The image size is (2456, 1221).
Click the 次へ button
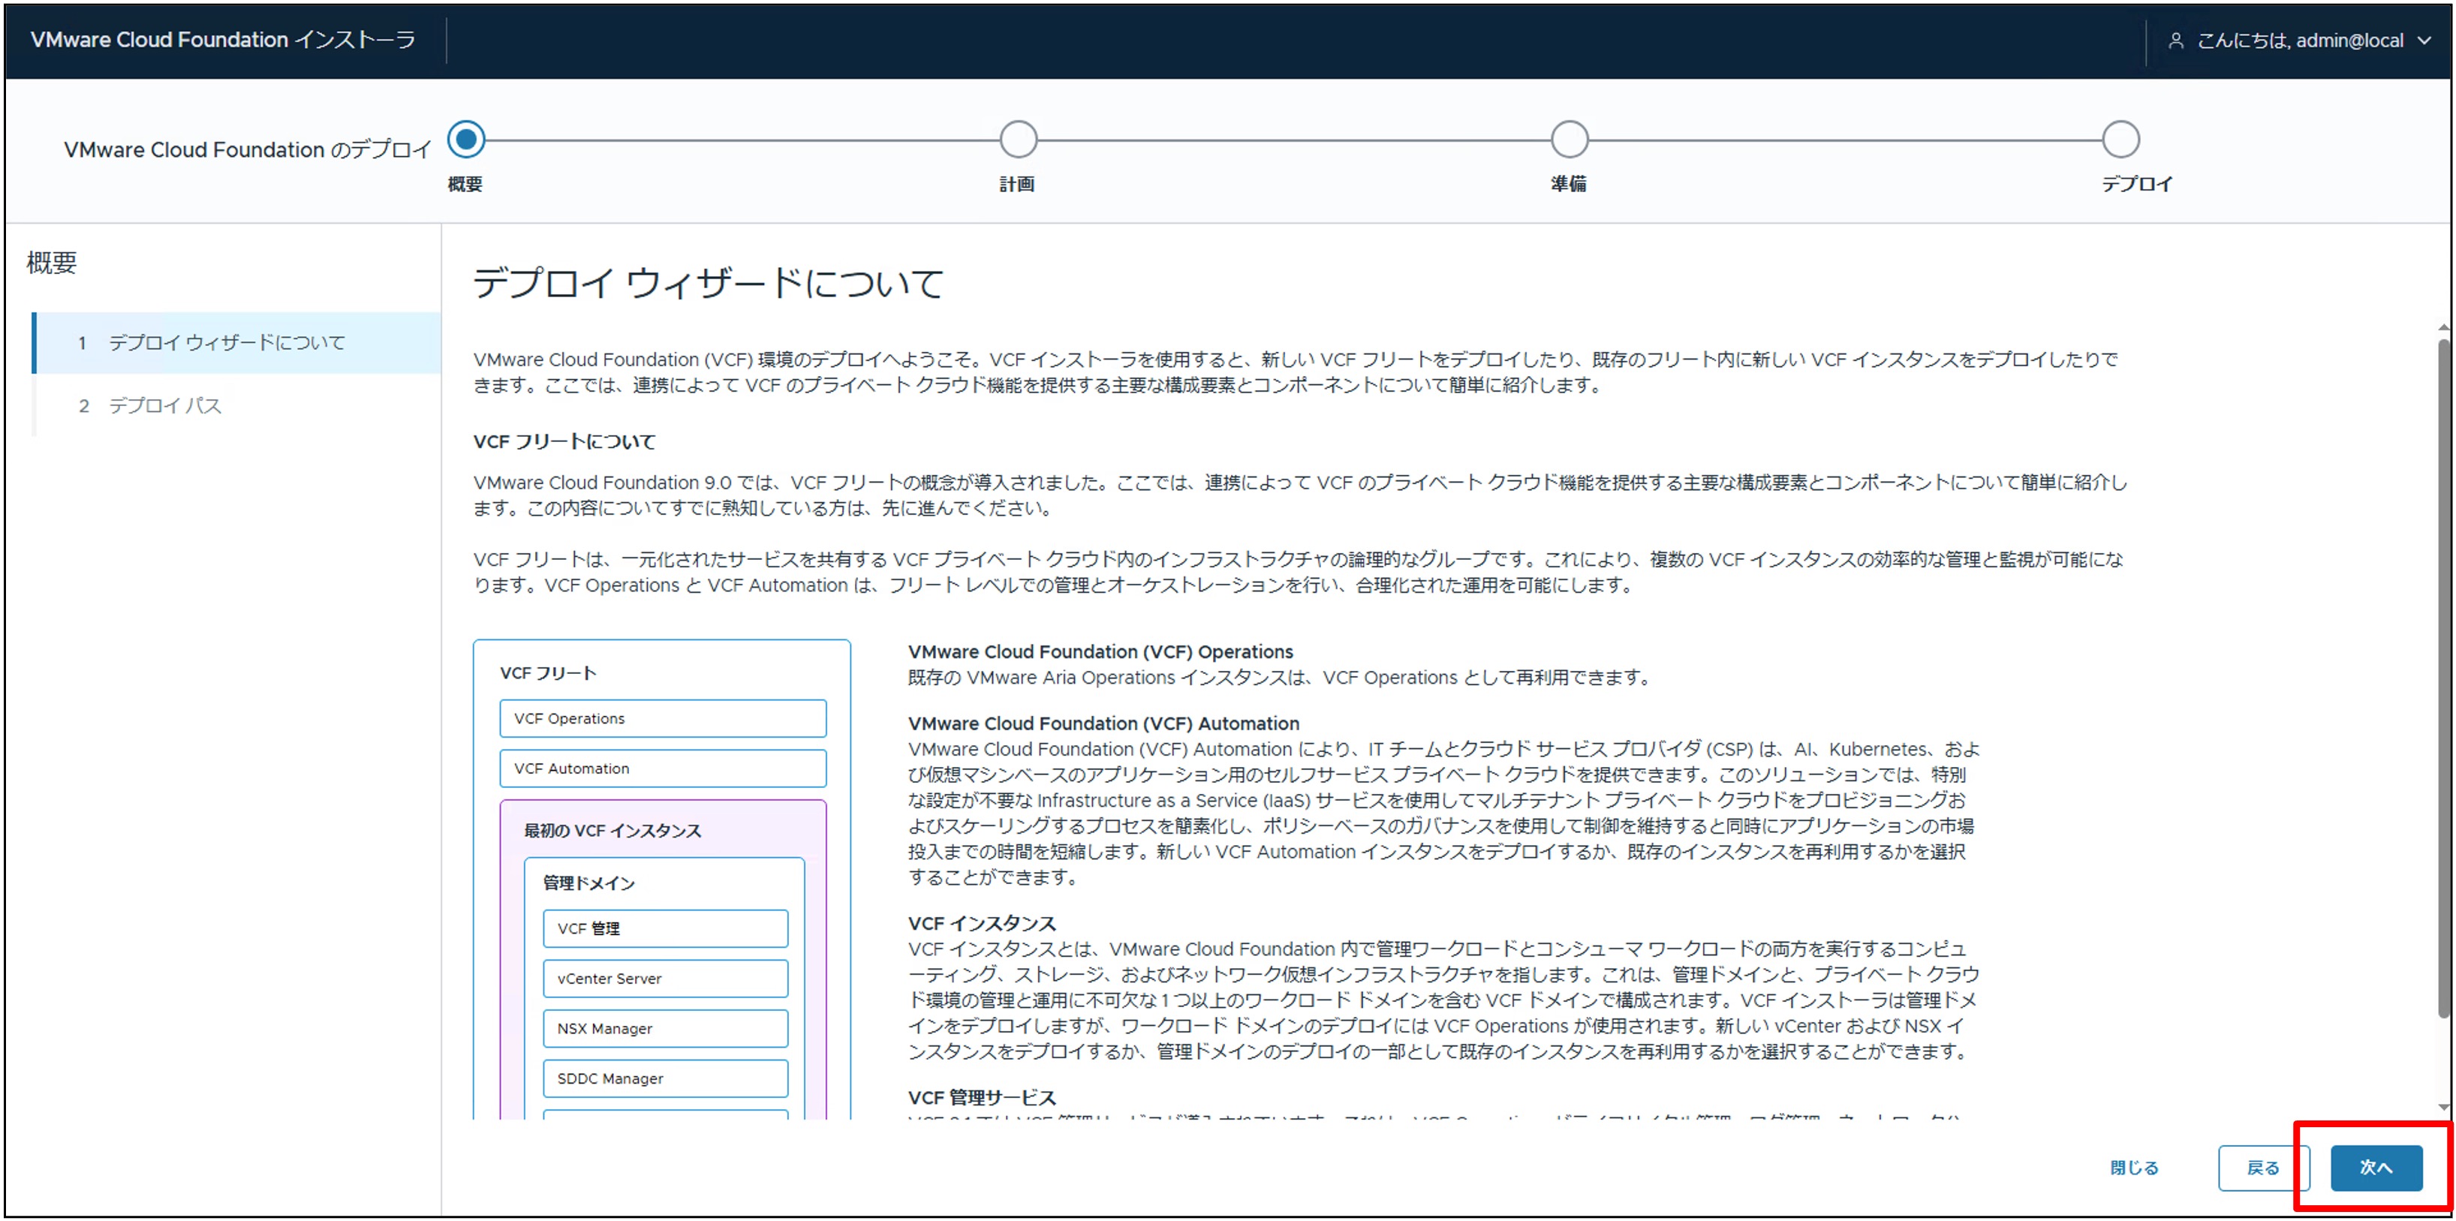point(2376,1168)
